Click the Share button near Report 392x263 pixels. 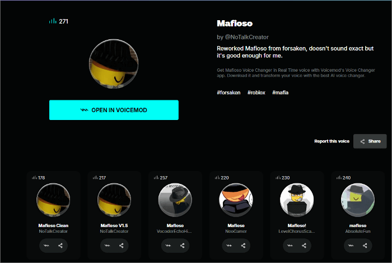tap(370, 141)
